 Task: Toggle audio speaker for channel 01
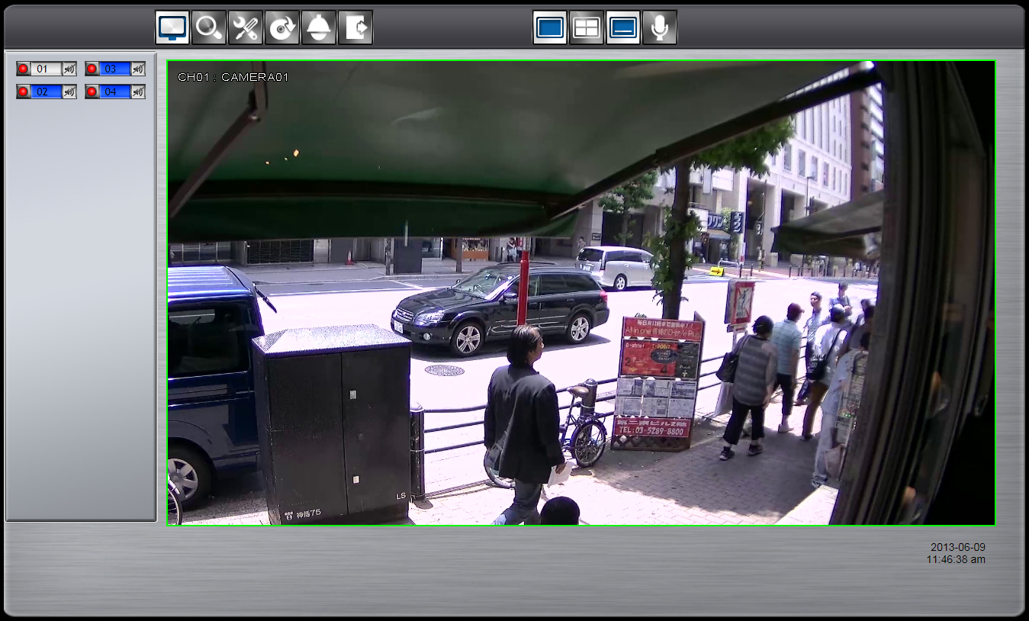click(69, 69)
